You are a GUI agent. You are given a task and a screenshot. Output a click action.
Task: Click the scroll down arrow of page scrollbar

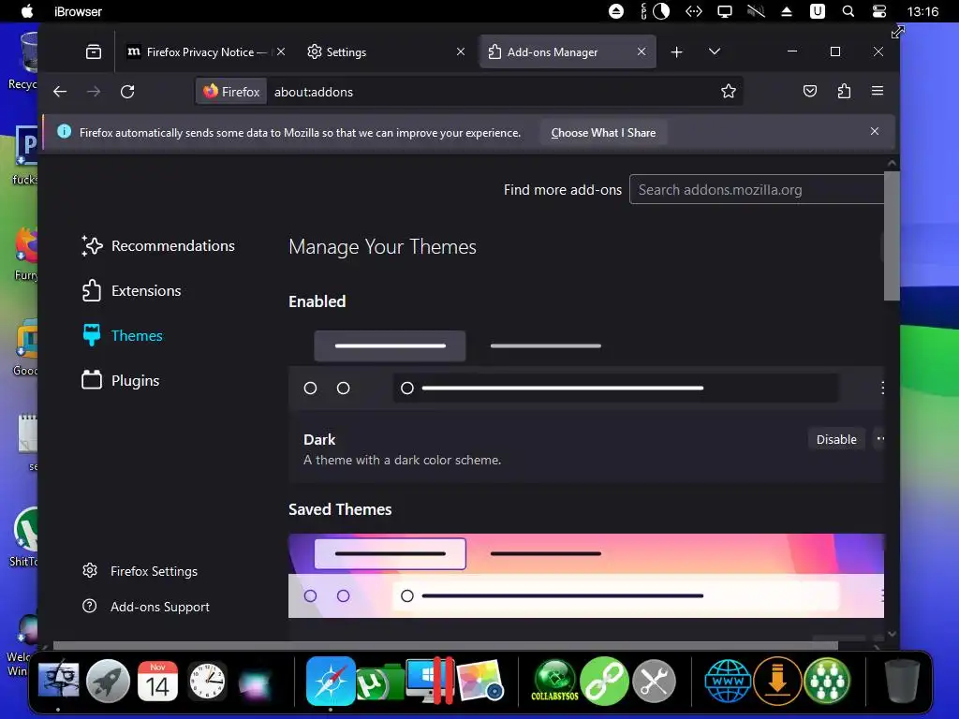click(892, 634)
